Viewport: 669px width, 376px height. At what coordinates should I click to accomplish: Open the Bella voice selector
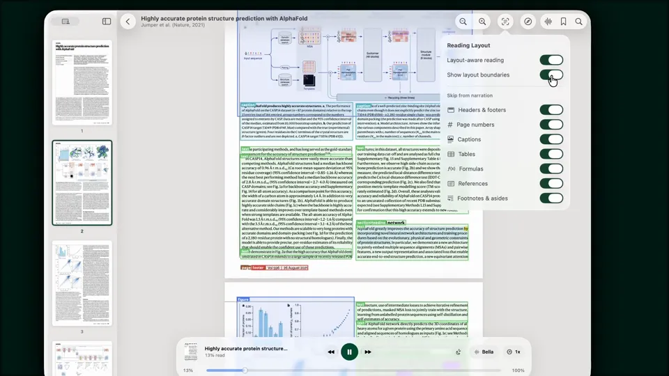484,352
